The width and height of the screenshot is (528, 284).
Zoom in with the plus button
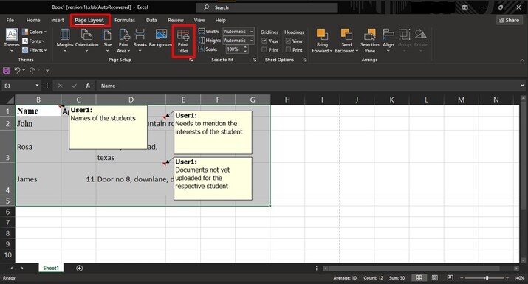[x=507, y=278]
